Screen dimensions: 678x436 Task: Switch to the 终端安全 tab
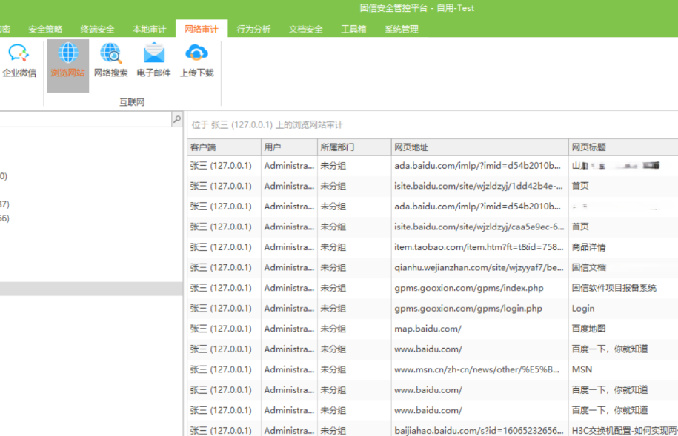point(97,30)
